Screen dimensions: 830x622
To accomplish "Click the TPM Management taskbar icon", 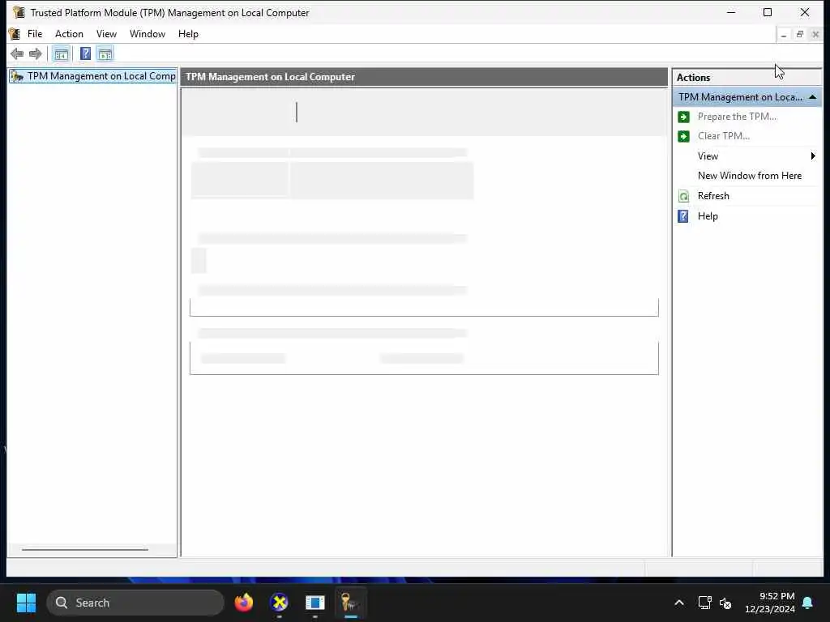I will point(350,603).
